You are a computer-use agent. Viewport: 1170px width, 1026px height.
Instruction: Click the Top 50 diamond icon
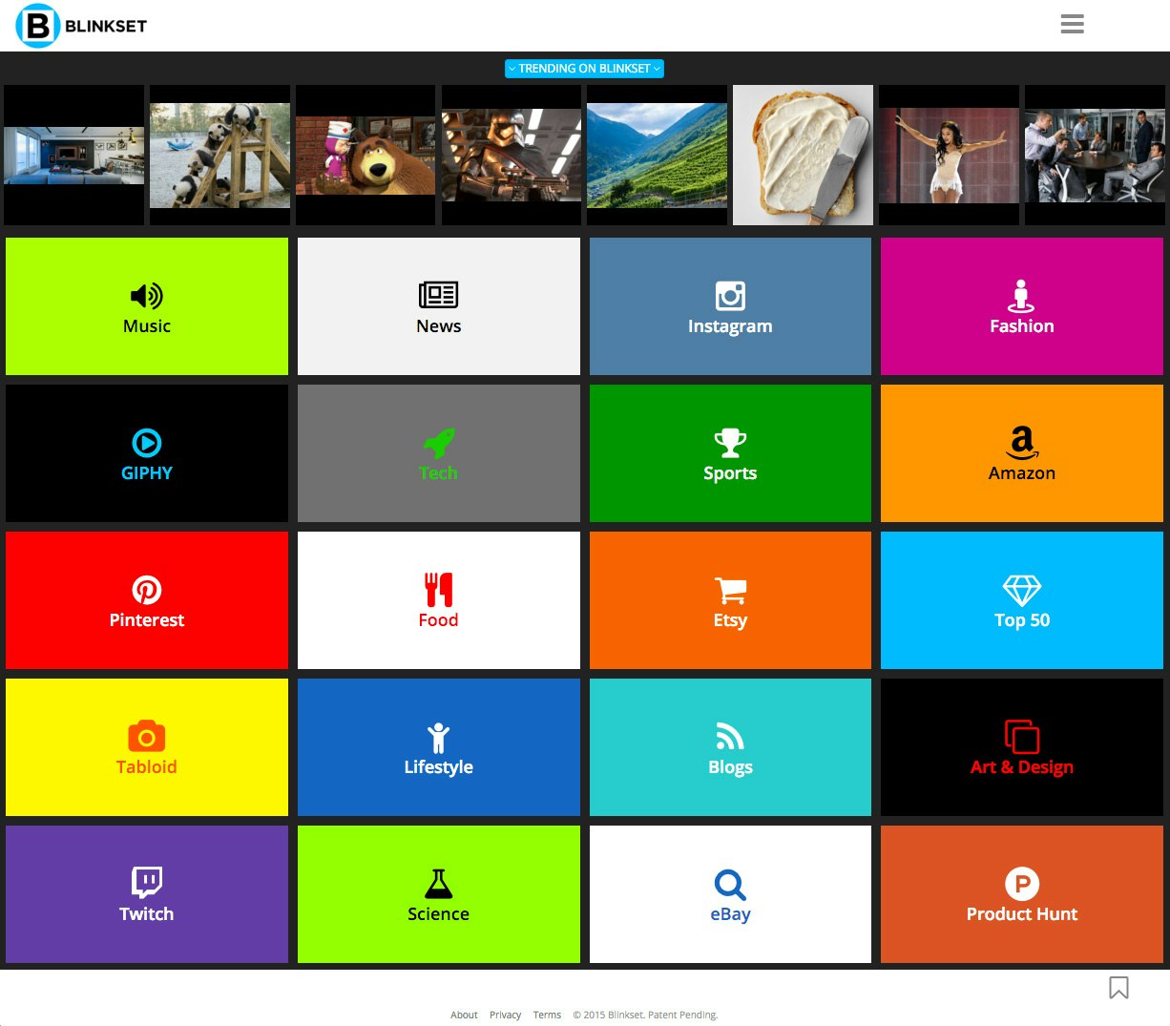tap(1021, 591)
